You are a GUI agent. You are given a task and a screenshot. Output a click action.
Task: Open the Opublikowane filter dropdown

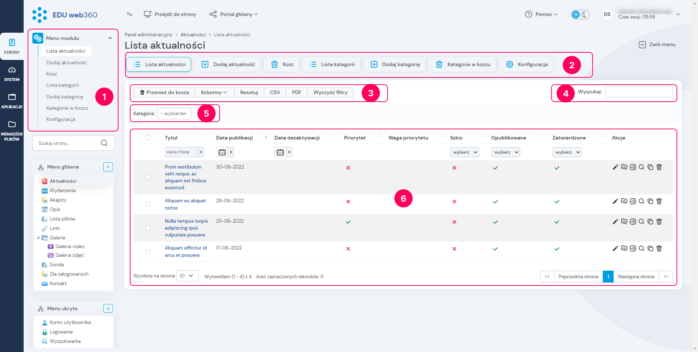[x=505, y=152]
